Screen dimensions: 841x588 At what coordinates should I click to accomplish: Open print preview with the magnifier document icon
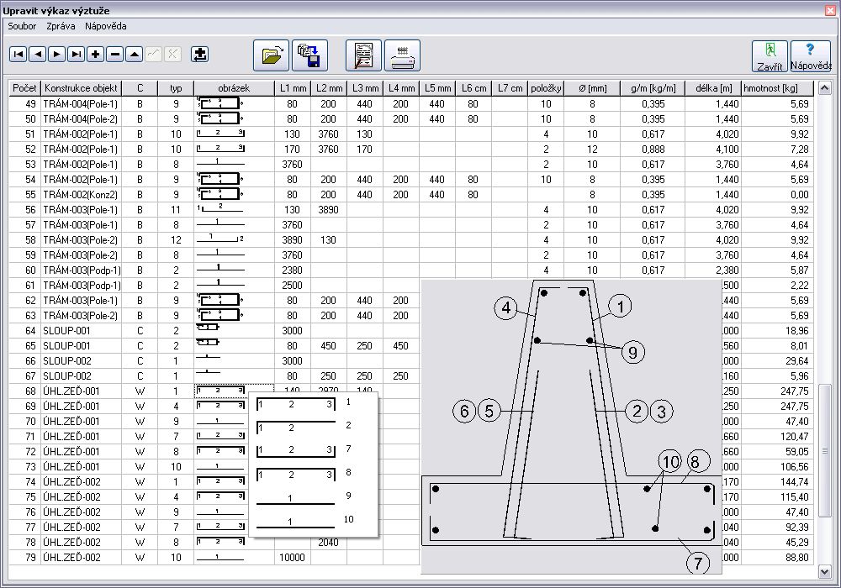tap(363, 55)
